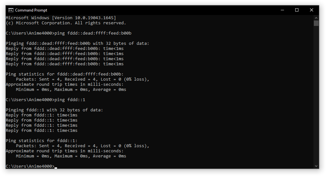Screen dimensions: 326x176
Task: Click the blinking cursor at final prompt
Action: (x=56, y=168)
